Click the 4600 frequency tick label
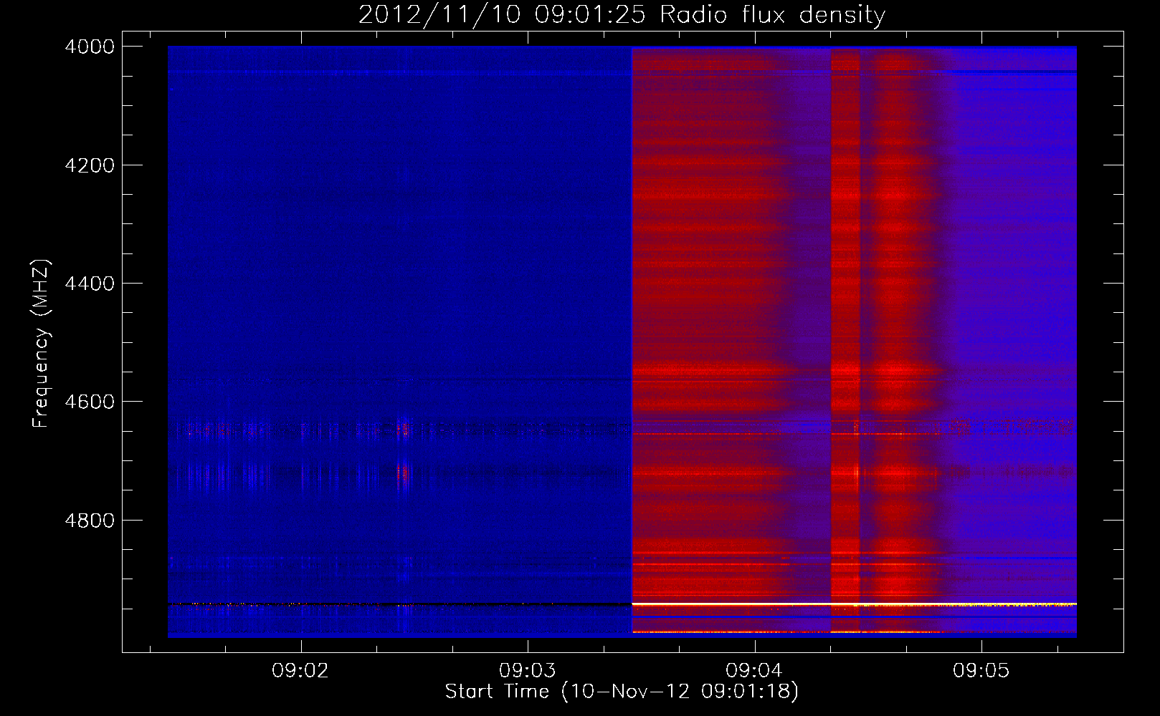Viewport: 1160px width, 716px height. click(90, 402)
